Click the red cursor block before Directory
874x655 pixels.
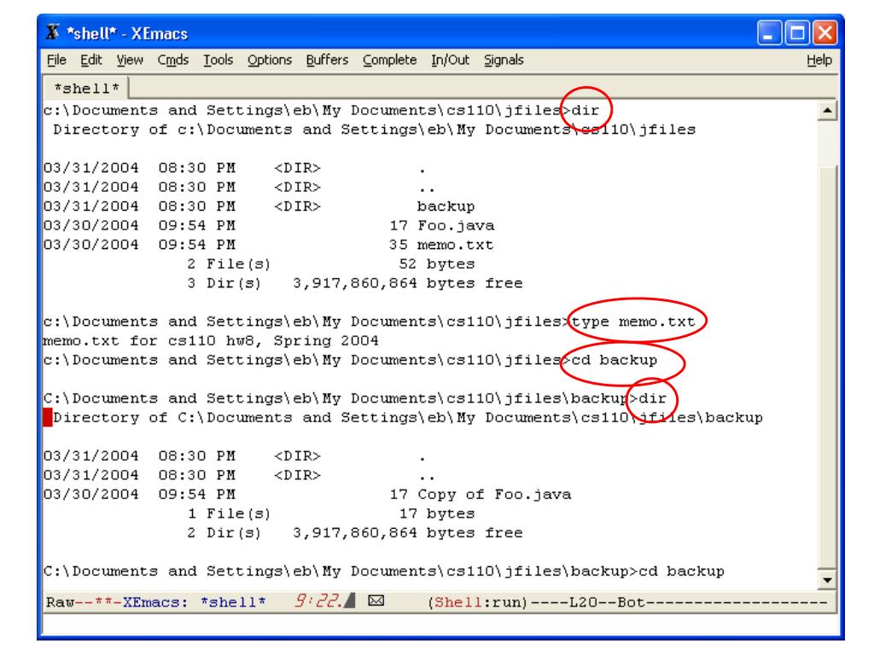click(x=48, y=417)
